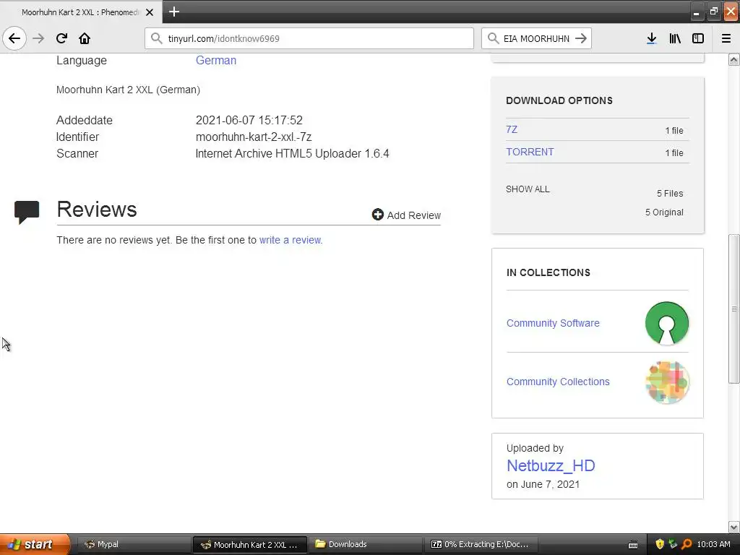This screenshot has height=555, width=740.
Task: Switch to Moorhuhn Kart 2 XXL taskbar button
Action: 249,545
